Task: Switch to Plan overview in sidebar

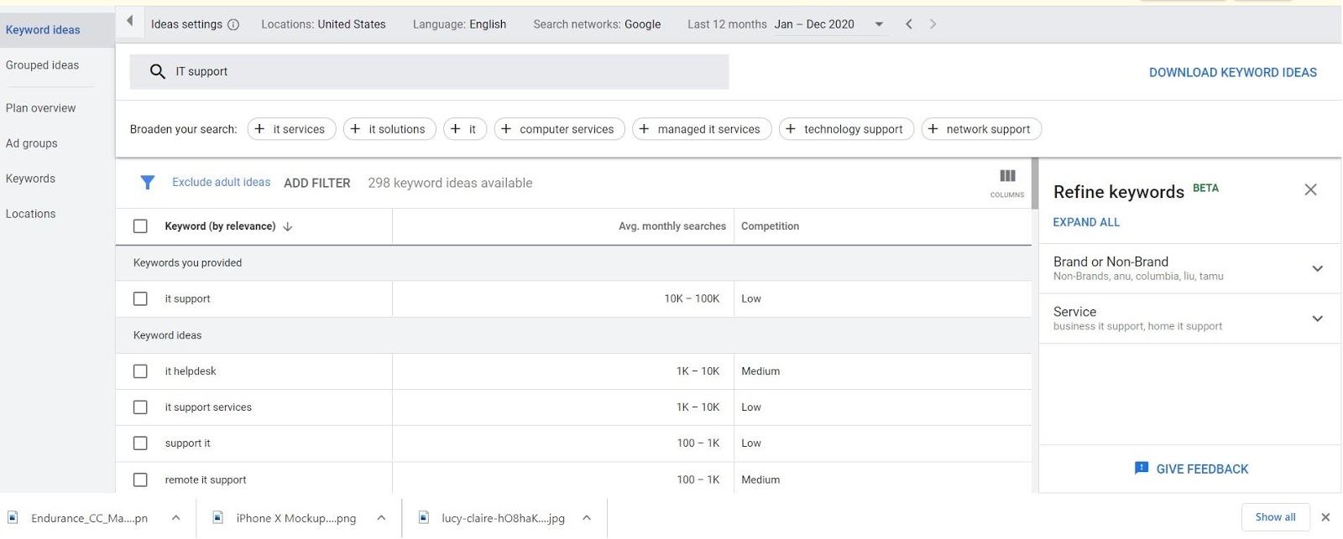Action: click(40, 108)
